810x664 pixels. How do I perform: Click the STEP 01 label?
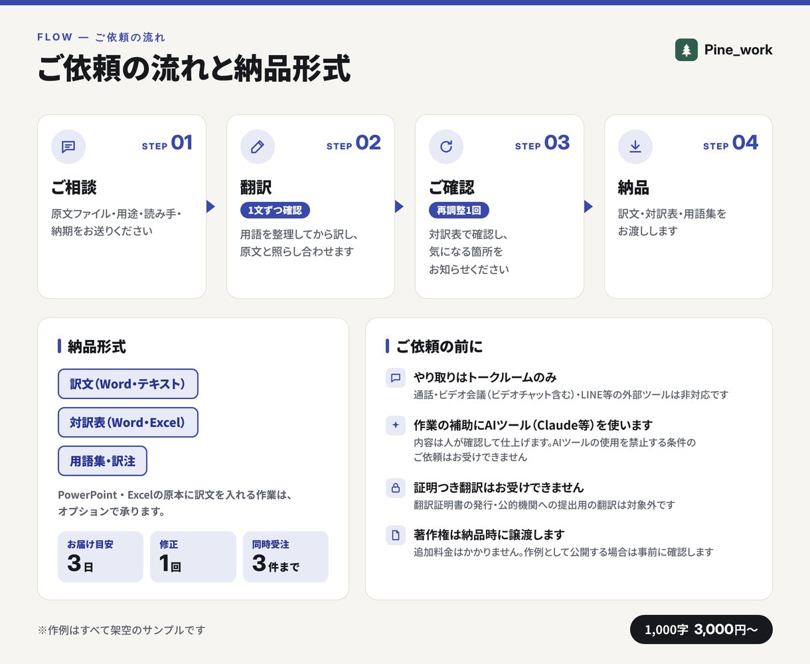[x=167, y=143]
